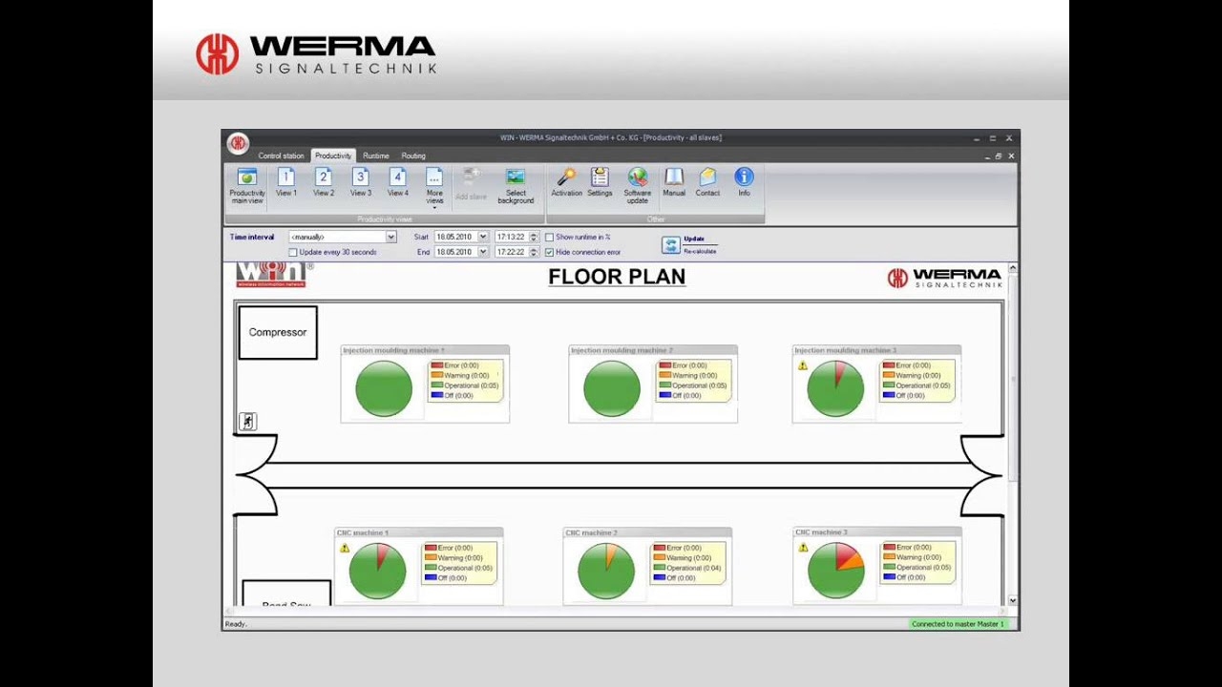
Task: Switch to View 1
Action: pos(286,182)
